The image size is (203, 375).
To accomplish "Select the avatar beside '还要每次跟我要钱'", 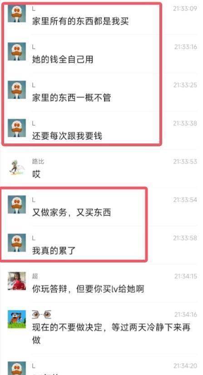I will tap(17, 128).
